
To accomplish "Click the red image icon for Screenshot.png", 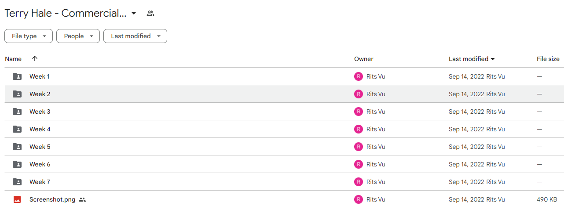I will [x=17, y=199].
